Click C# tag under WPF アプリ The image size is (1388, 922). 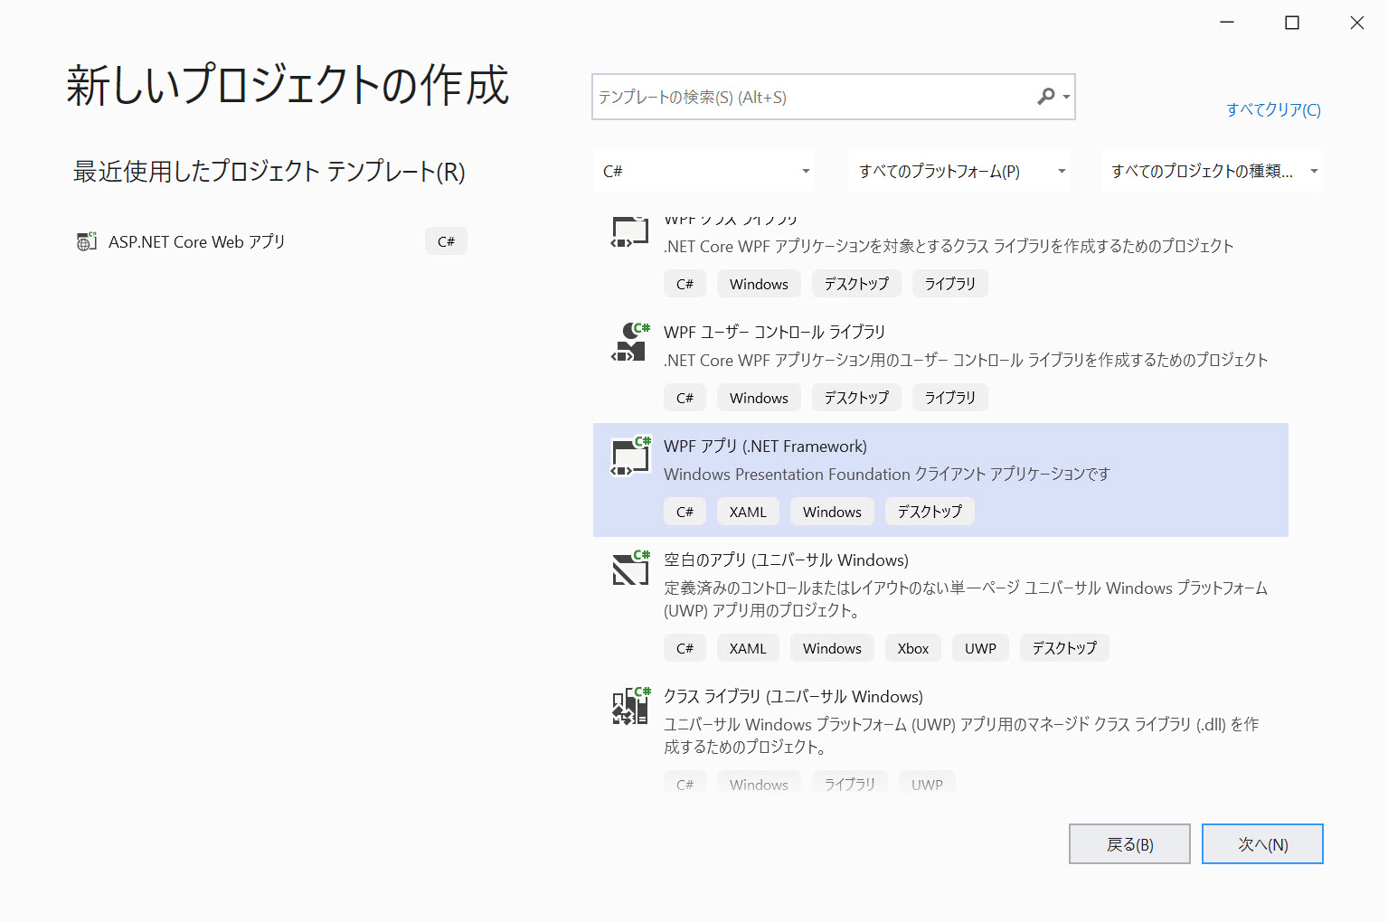[x=685, y=512]
